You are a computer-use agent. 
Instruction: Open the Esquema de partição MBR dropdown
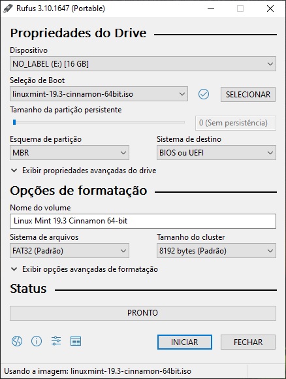tap(69, 152)
